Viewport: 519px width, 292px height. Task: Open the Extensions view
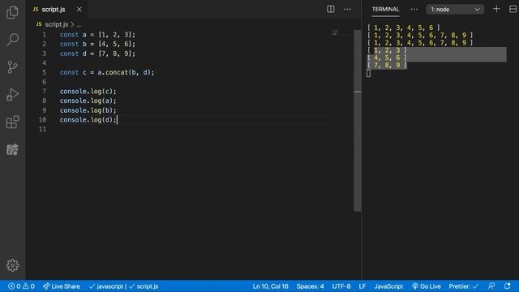click(12, 122)
